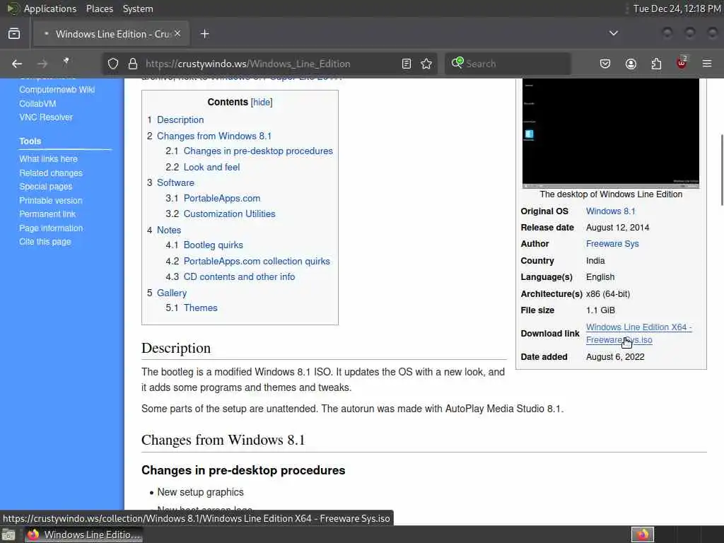Viewport: 724px width, 543px height.
Task: Click the desktop screenshot thumbnail in infobox
Action: tap(610, 133)
